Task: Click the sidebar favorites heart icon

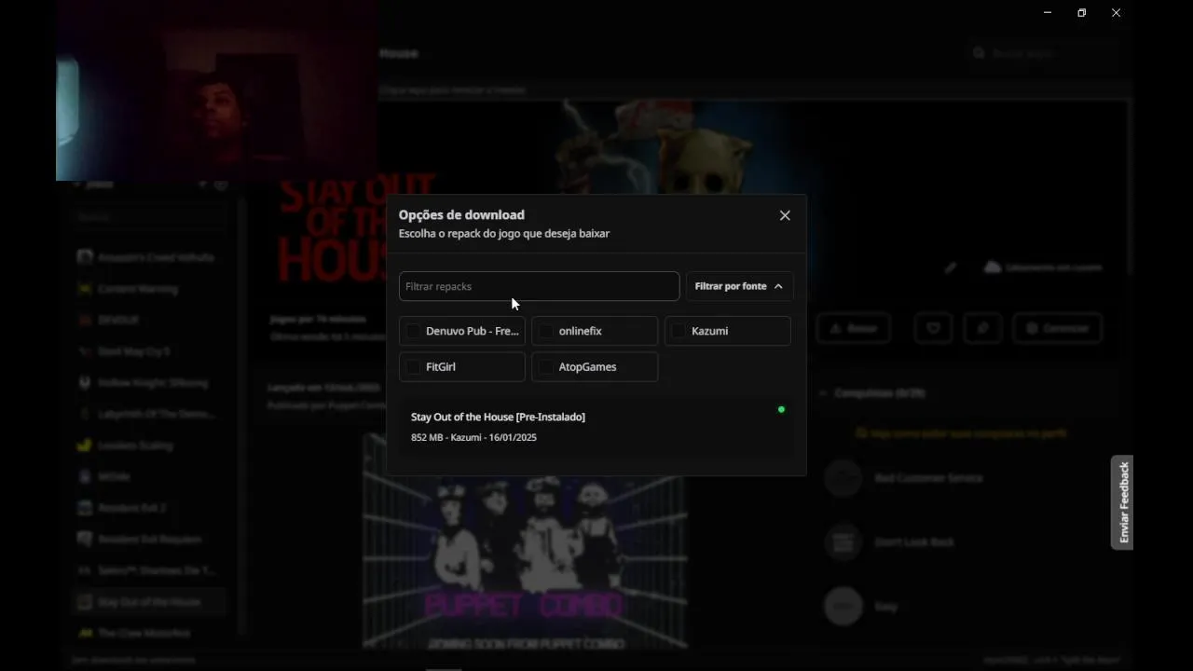Action: pos(221,185)
